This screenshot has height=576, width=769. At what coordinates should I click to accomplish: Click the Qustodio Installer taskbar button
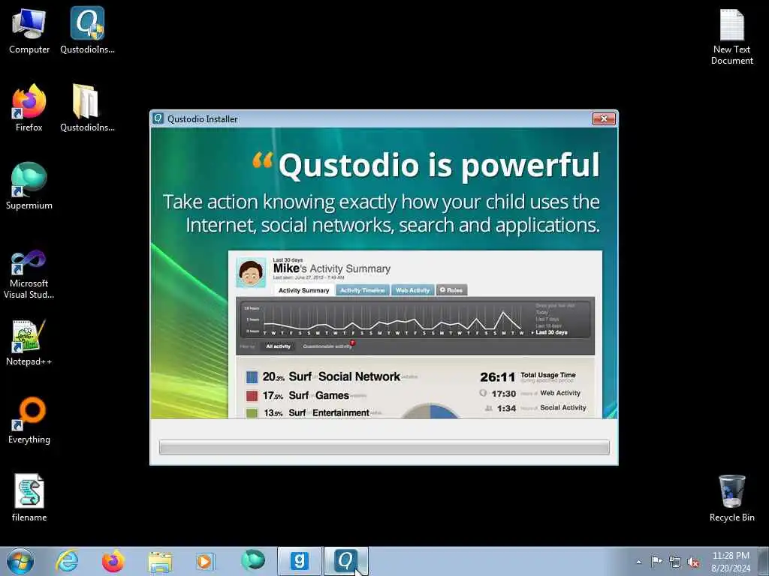[x=345, y=561]
